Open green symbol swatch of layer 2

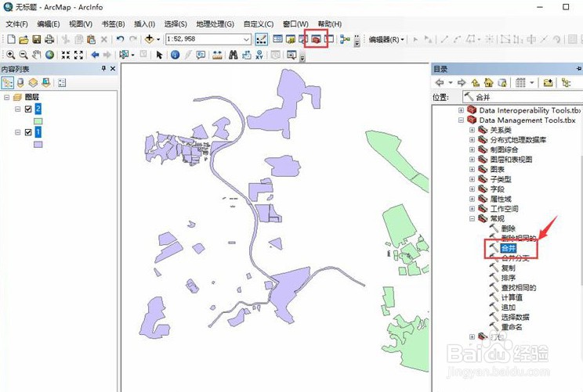38,121
